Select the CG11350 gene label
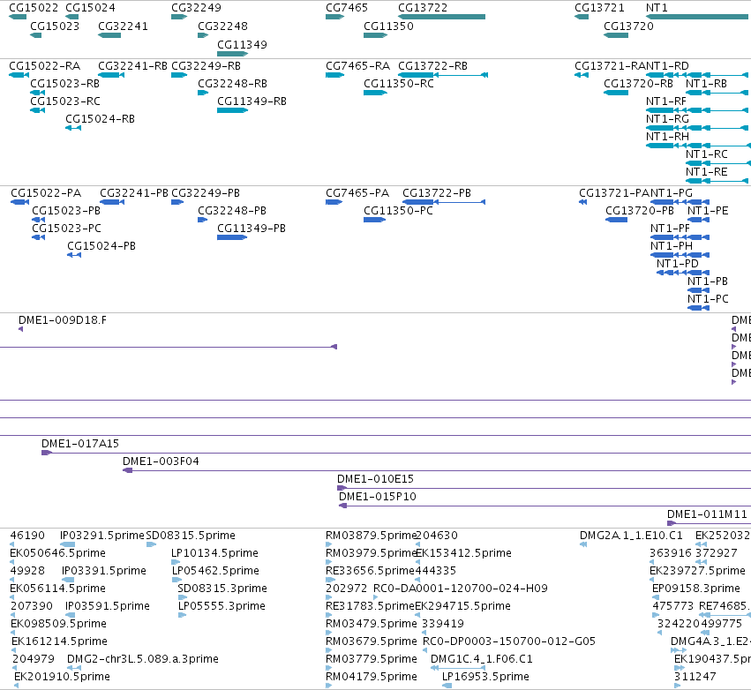 pos(388,26)
